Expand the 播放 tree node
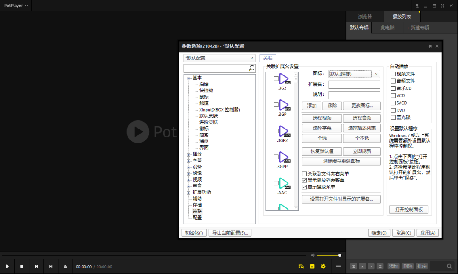This screenshot has height=274, width=458. coord(189,154)
